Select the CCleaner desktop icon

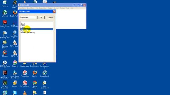point(5,54)
